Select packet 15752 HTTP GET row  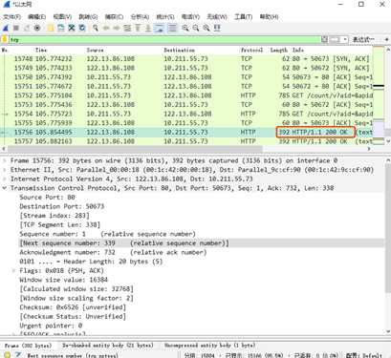click(187, 95)
